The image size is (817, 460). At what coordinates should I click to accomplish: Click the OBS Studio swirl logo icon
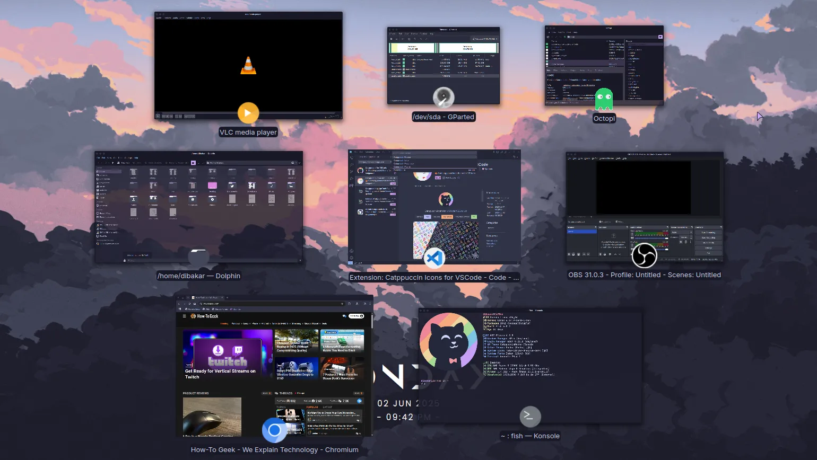[644, 256]
